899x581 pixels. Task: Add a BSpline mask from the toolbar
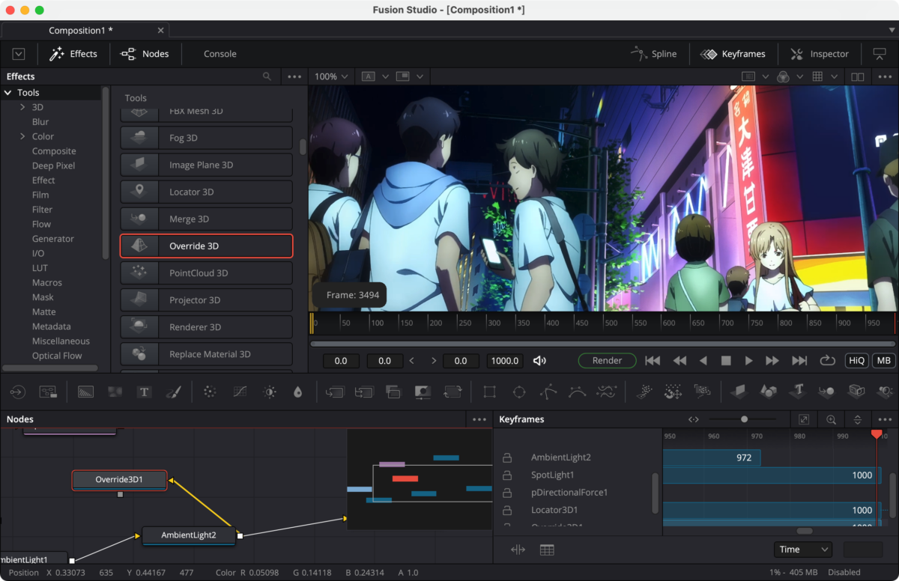pos(577,392)
